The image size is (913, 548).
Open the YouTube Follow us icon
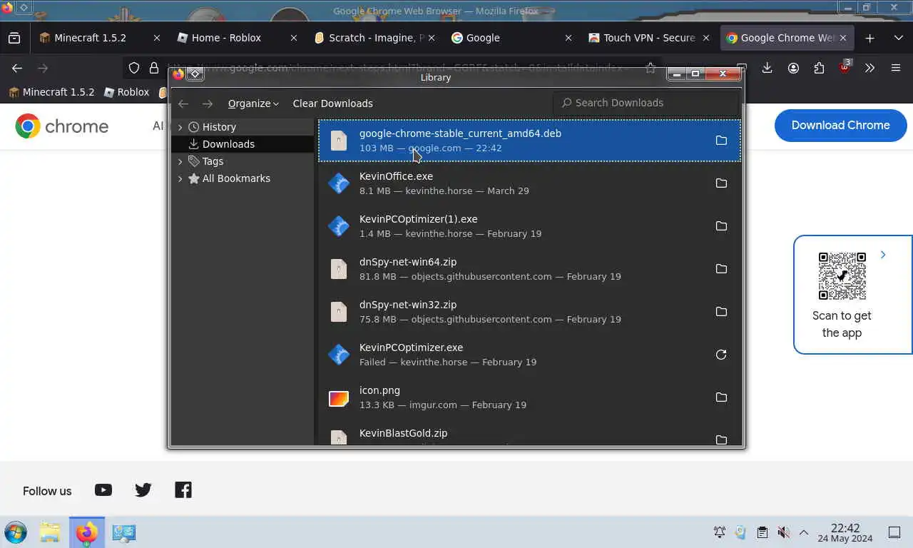click(x=103, y=489)
